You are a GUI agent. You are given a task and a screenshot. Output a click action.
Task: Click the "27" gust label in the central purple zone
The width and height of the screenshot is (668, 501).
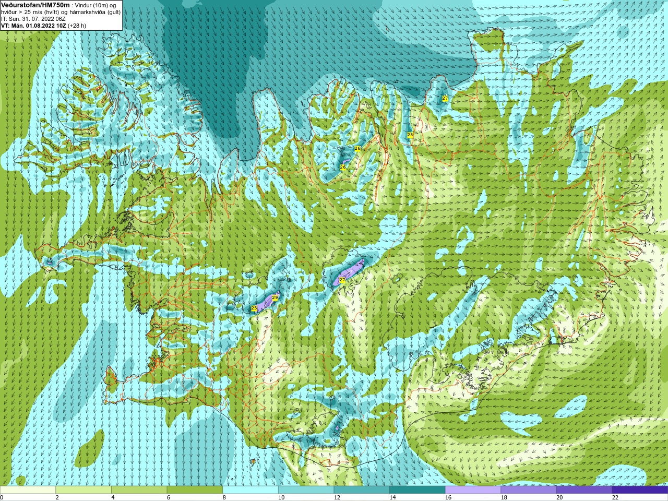pyautogui.click(x=342, y=280)
